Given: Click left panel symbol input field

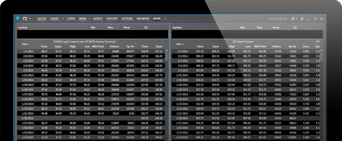Looking at the screenshot, I should pyautogui.click(x=92, y=34).
